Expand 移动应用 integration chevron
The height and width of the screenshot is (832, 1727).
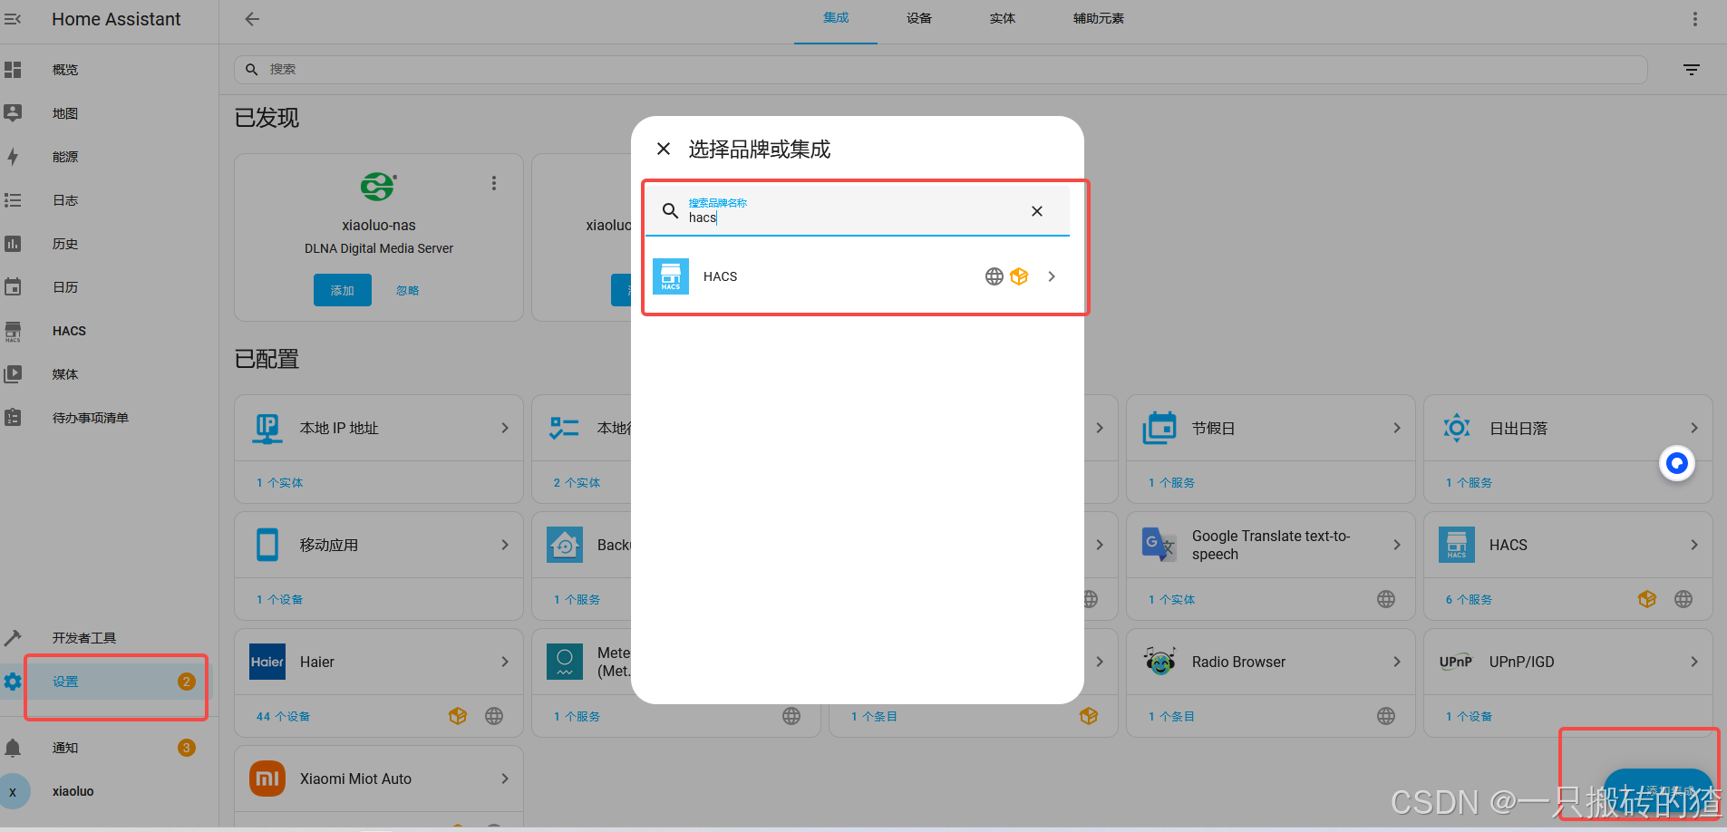click(505, 545)
